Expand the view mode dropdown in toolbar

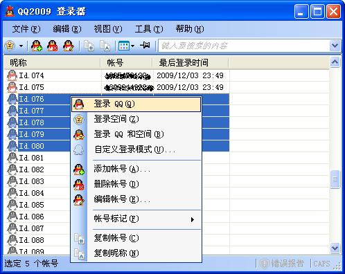point(132,46)
